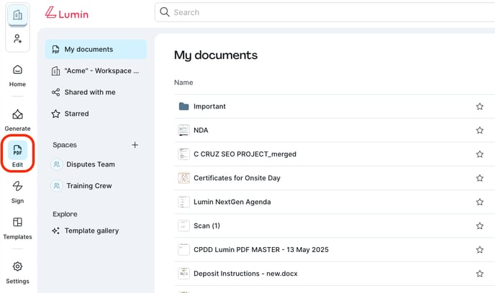
Task: Open the Sign tool
Action: (x=17, y=192)
